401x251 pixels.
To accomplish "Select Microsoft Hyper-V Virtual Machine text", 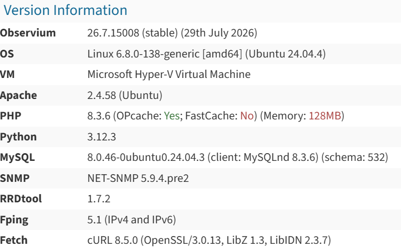I will [169, 75].
